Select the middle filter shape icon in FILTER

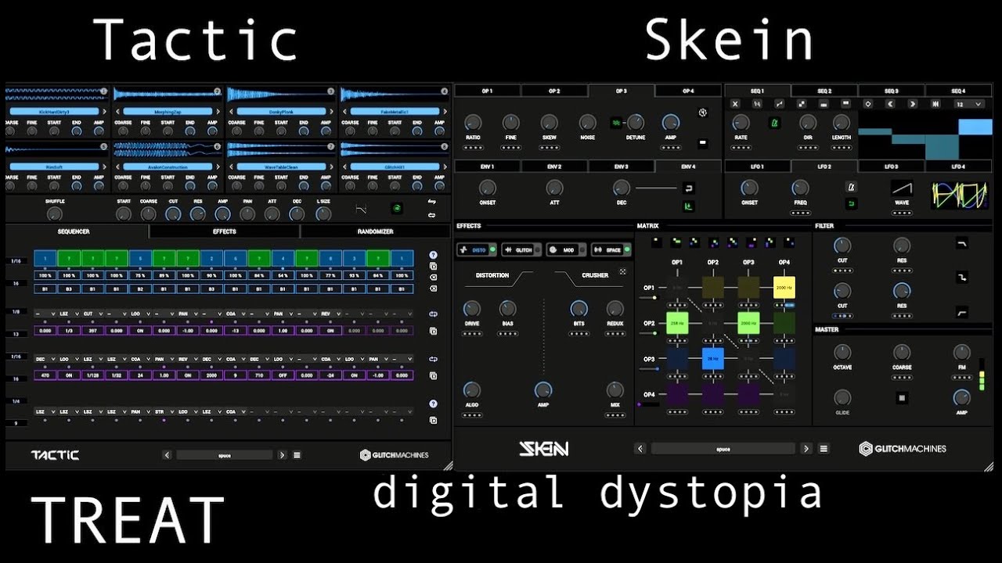[x=961, y=278]
